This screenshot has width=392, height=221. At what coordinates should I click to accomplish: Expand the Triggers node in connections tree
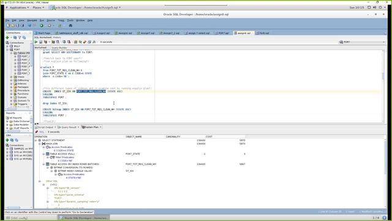coord(11,104)
